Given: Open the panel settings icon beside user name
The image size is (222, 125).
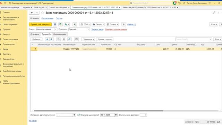Looking at the screenshot, I should pyautogui.click(x=210, y=3).
